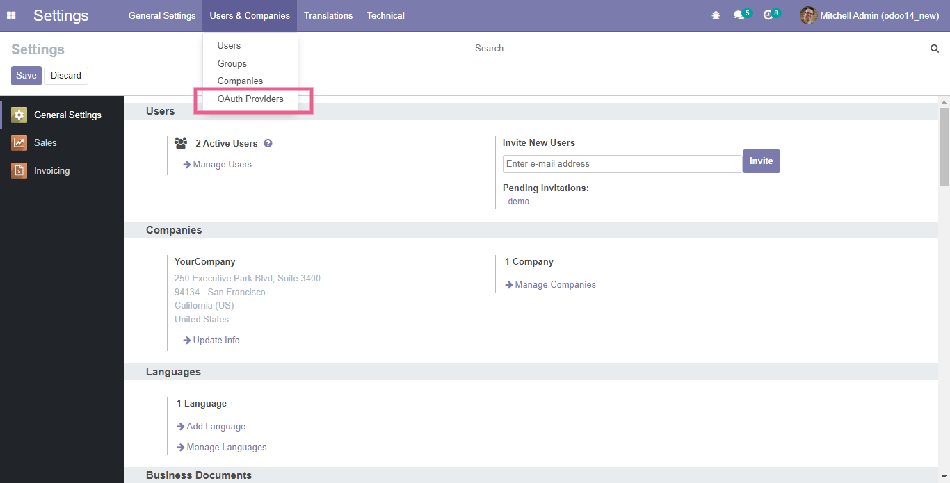Open Mitchell Admin user menu

[x=869, y=15]
